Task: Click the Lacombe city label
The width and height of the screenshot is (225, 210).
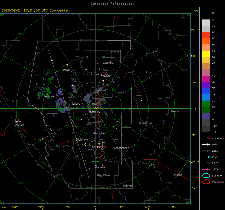Action: [108, 63]
